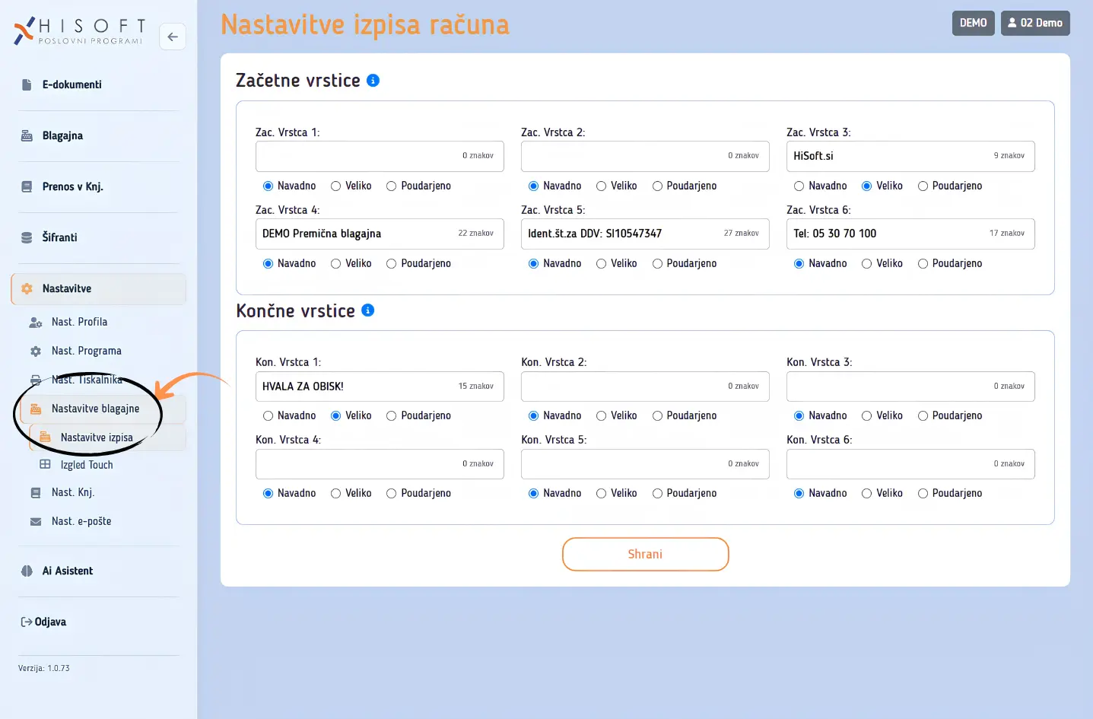Click the DEMO badge button
Viewport: 1093px width, 719px height.
[x=974, y=23]
